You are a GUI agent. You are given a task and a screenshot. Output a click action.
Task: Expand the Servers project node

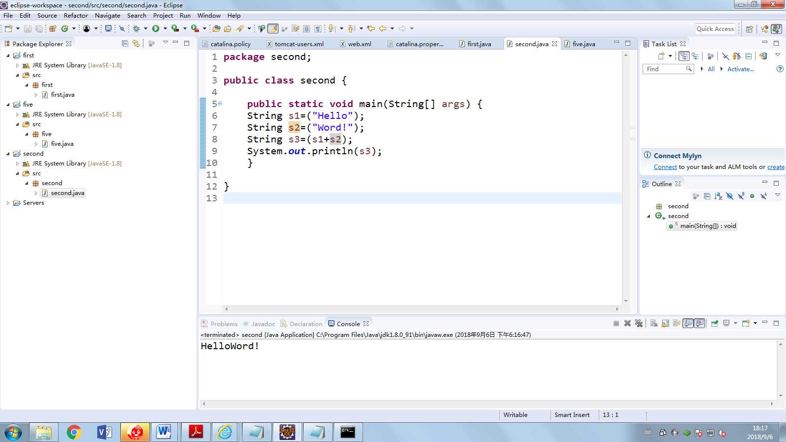pos(8,203)
